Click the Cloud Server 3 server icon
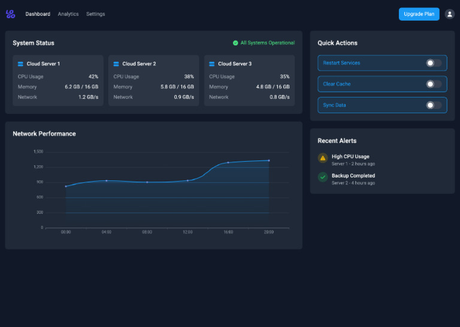 pyautogui.click(x=212, y=63)
